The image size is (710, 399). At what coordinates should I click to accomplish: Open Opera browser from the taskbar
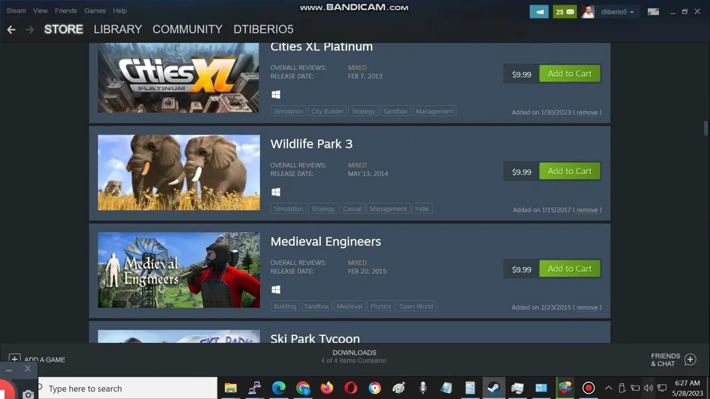click(351, 388)
